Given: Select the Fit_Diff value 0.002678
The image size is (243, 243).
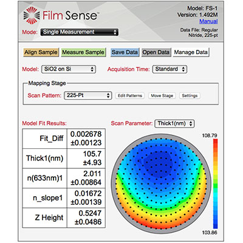Looking at the screenshot, I should [86, 134].
